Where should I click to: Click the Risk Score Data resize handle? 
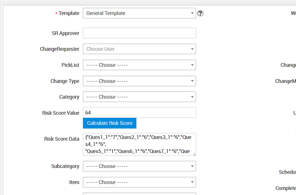[x=194, y=154]
